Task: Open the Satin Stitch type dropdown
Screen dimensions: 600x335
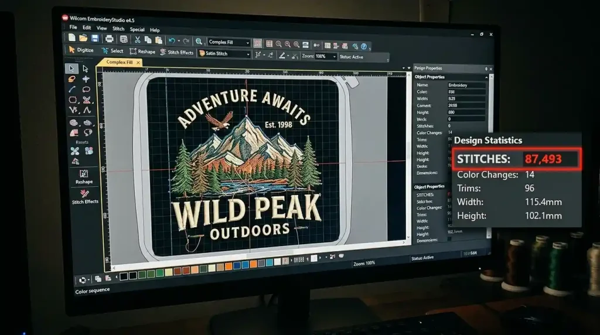Action: [248, 54]
